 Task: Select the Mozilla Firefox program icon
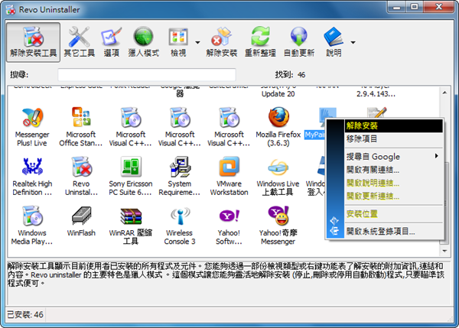278,126
